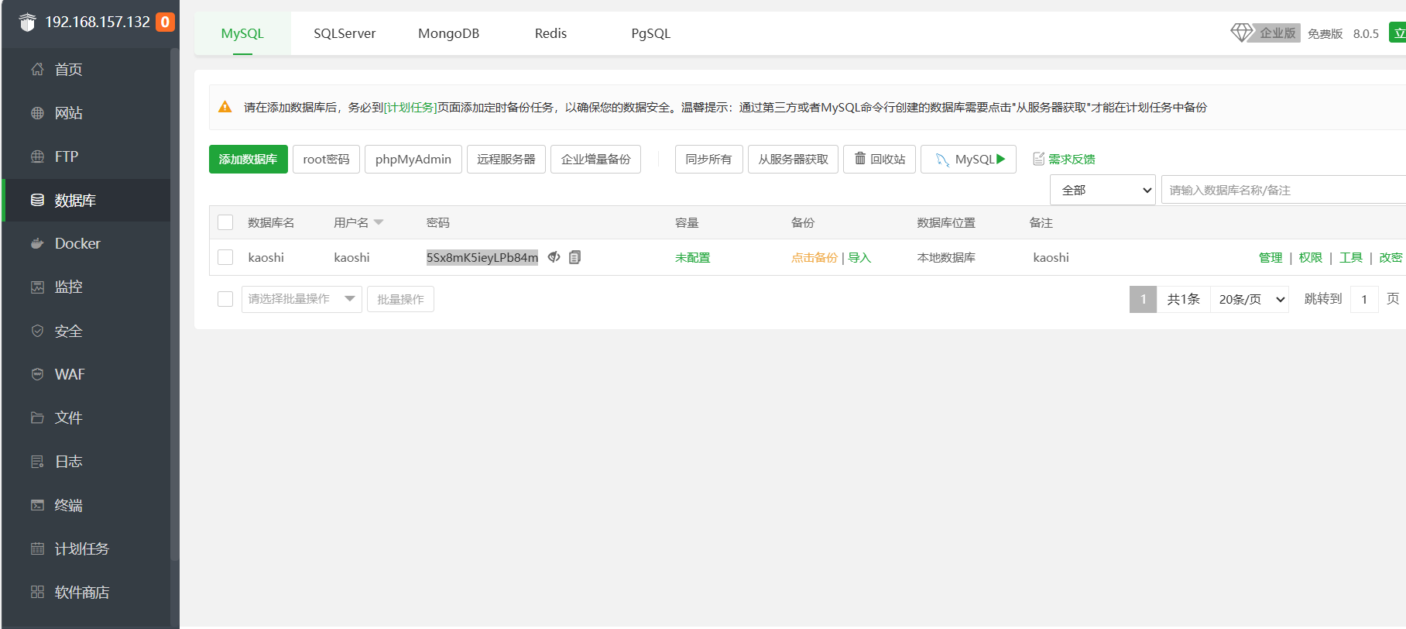
Task: Switch to the PgSQL tab
Action: point(650,33)
